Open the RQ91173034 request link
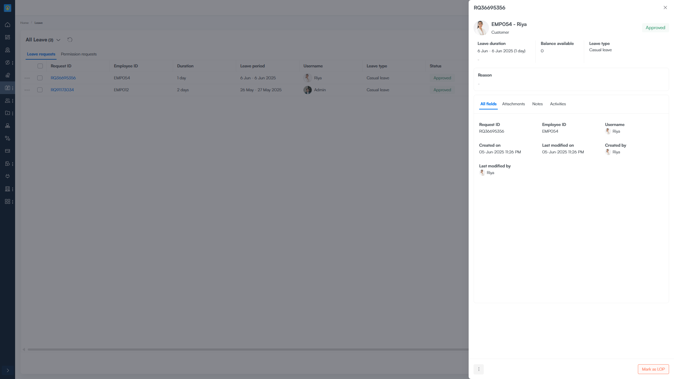 point(62,90)
